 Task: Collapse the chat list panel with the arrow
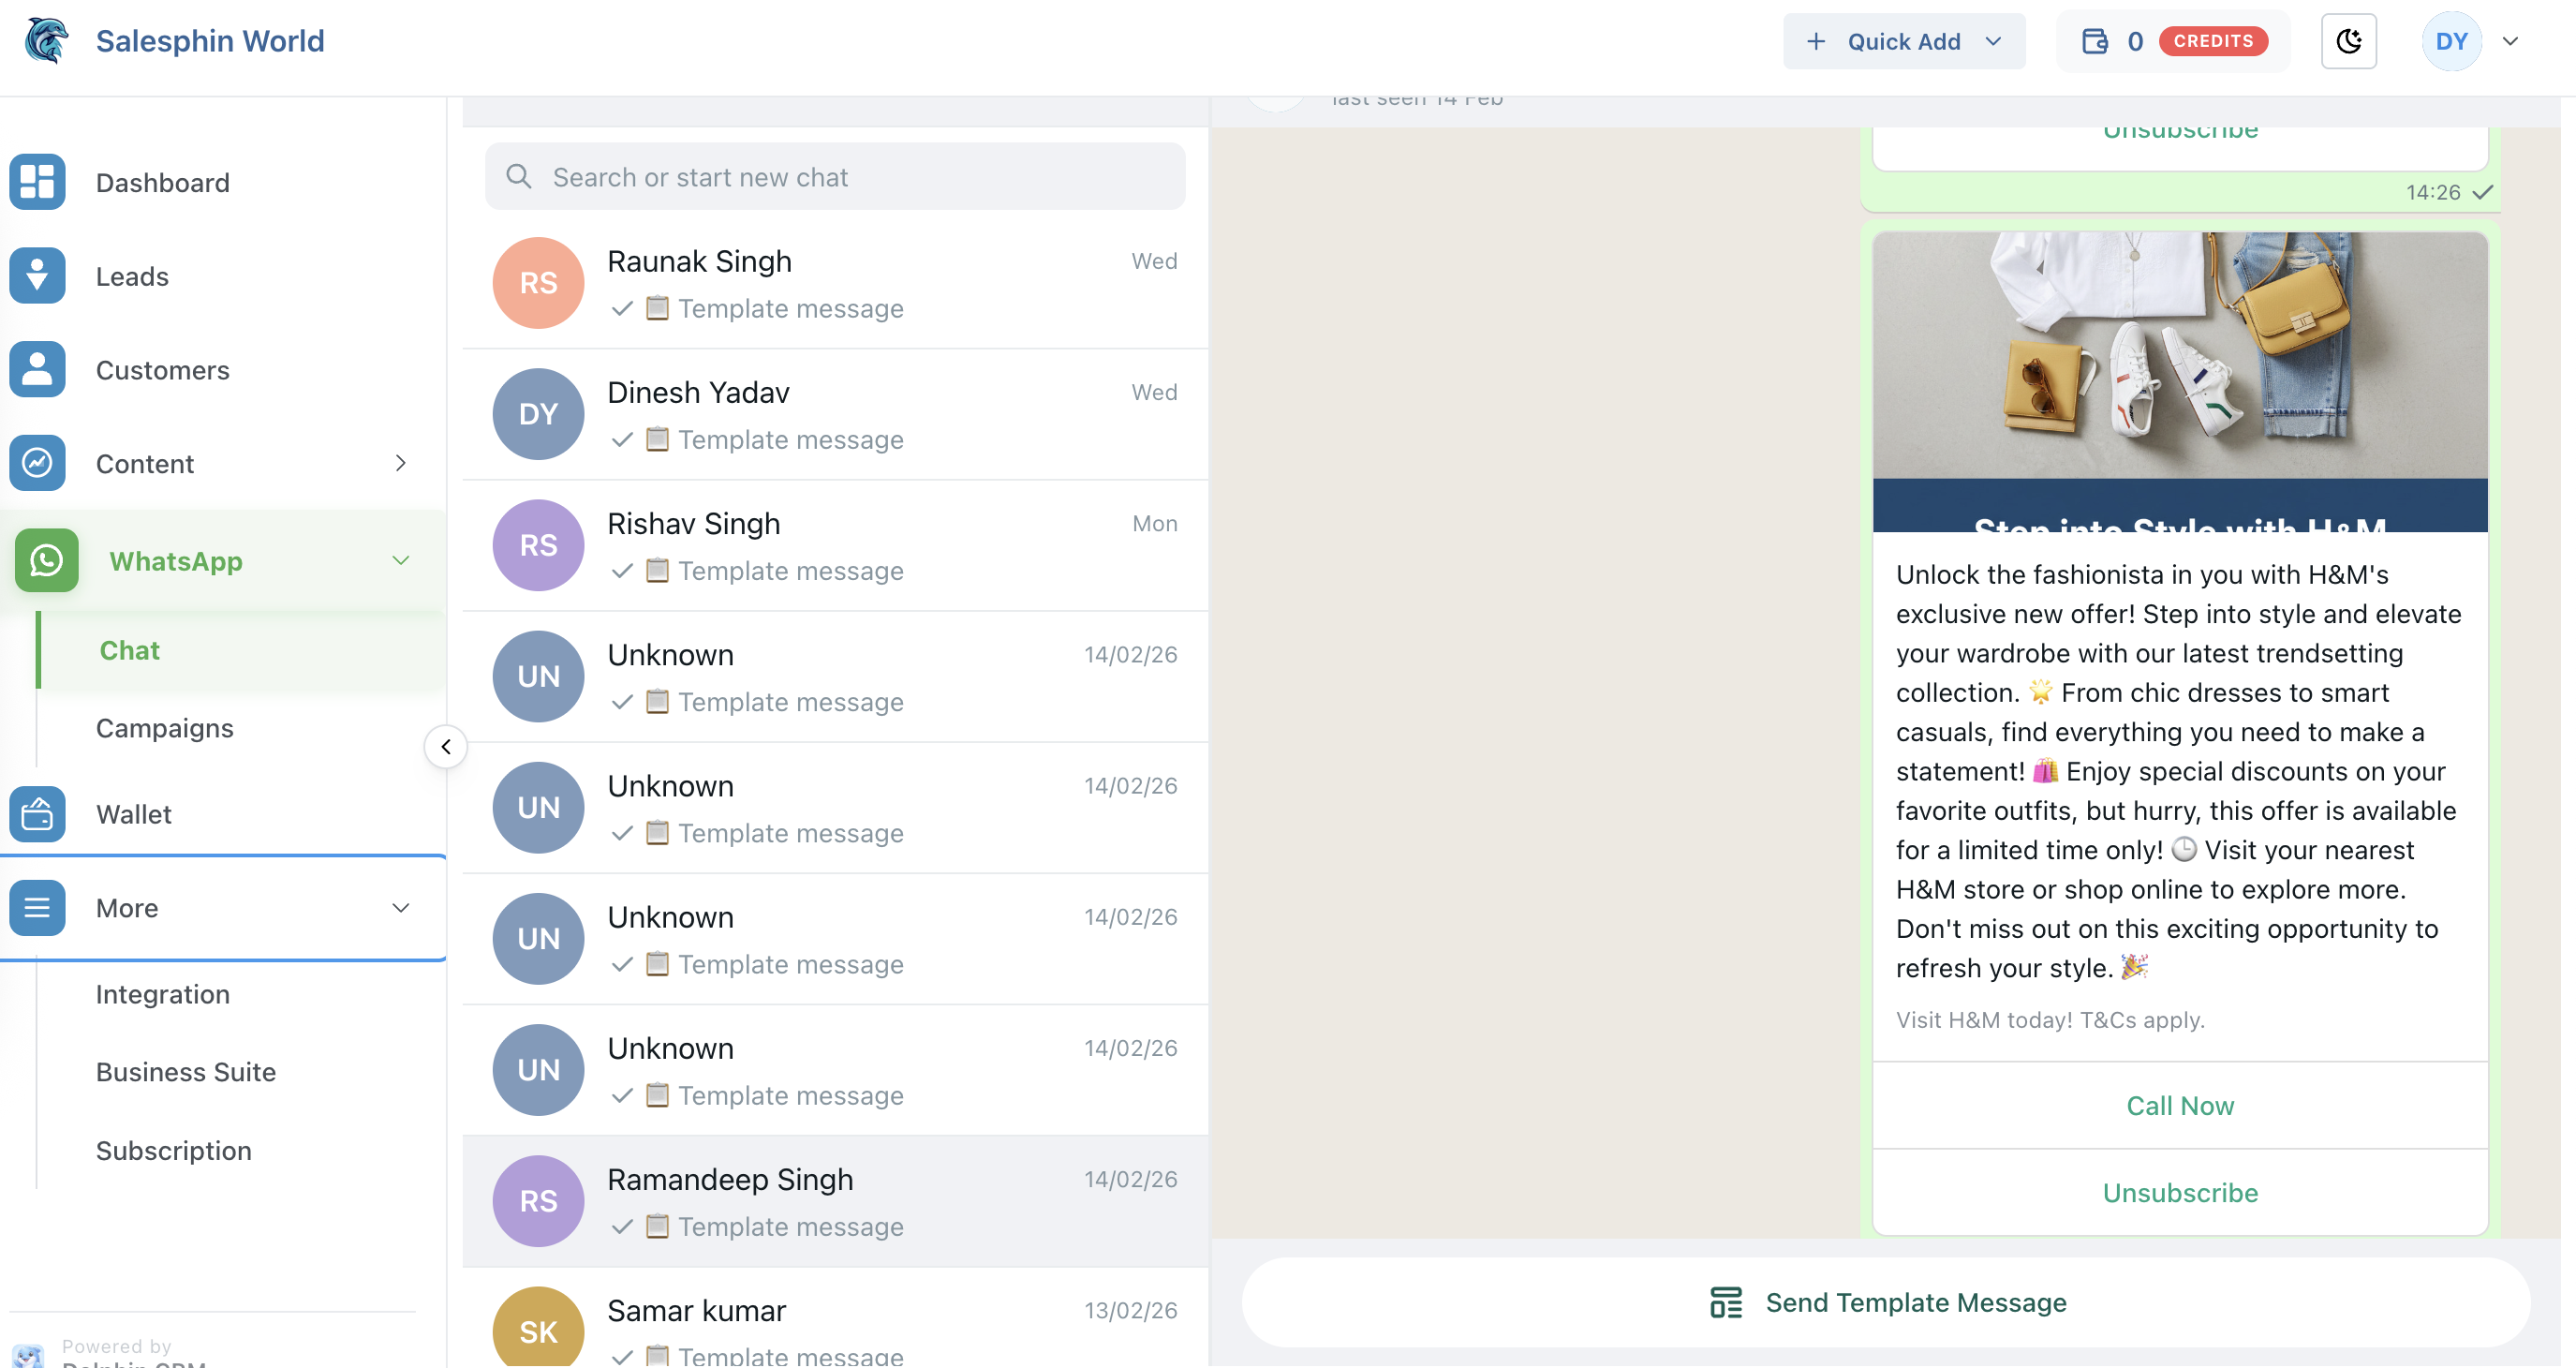pos(446,745)
